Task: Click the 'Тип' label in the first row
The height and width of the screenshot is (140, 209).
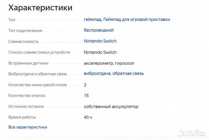Action: point(12,20)
